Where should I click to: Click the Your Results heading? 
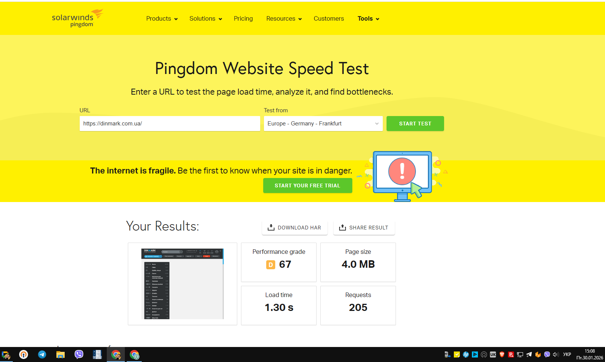click(x=162, y=226)
